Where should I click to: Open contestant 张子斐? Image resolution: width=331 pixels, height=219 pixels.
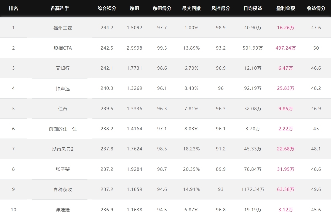tap(63, 169)
